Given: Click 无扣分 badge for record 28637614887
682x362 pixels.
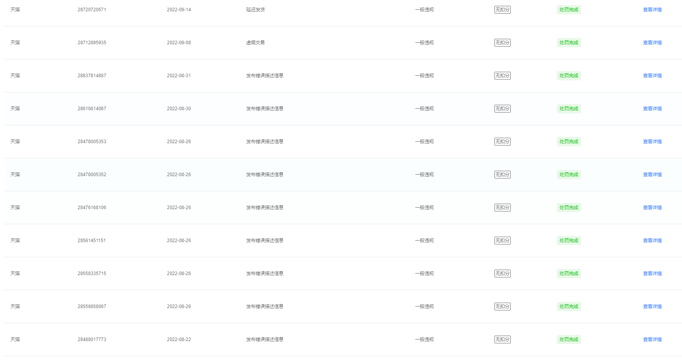Looking at the screenshot, I should click(502, 76).
